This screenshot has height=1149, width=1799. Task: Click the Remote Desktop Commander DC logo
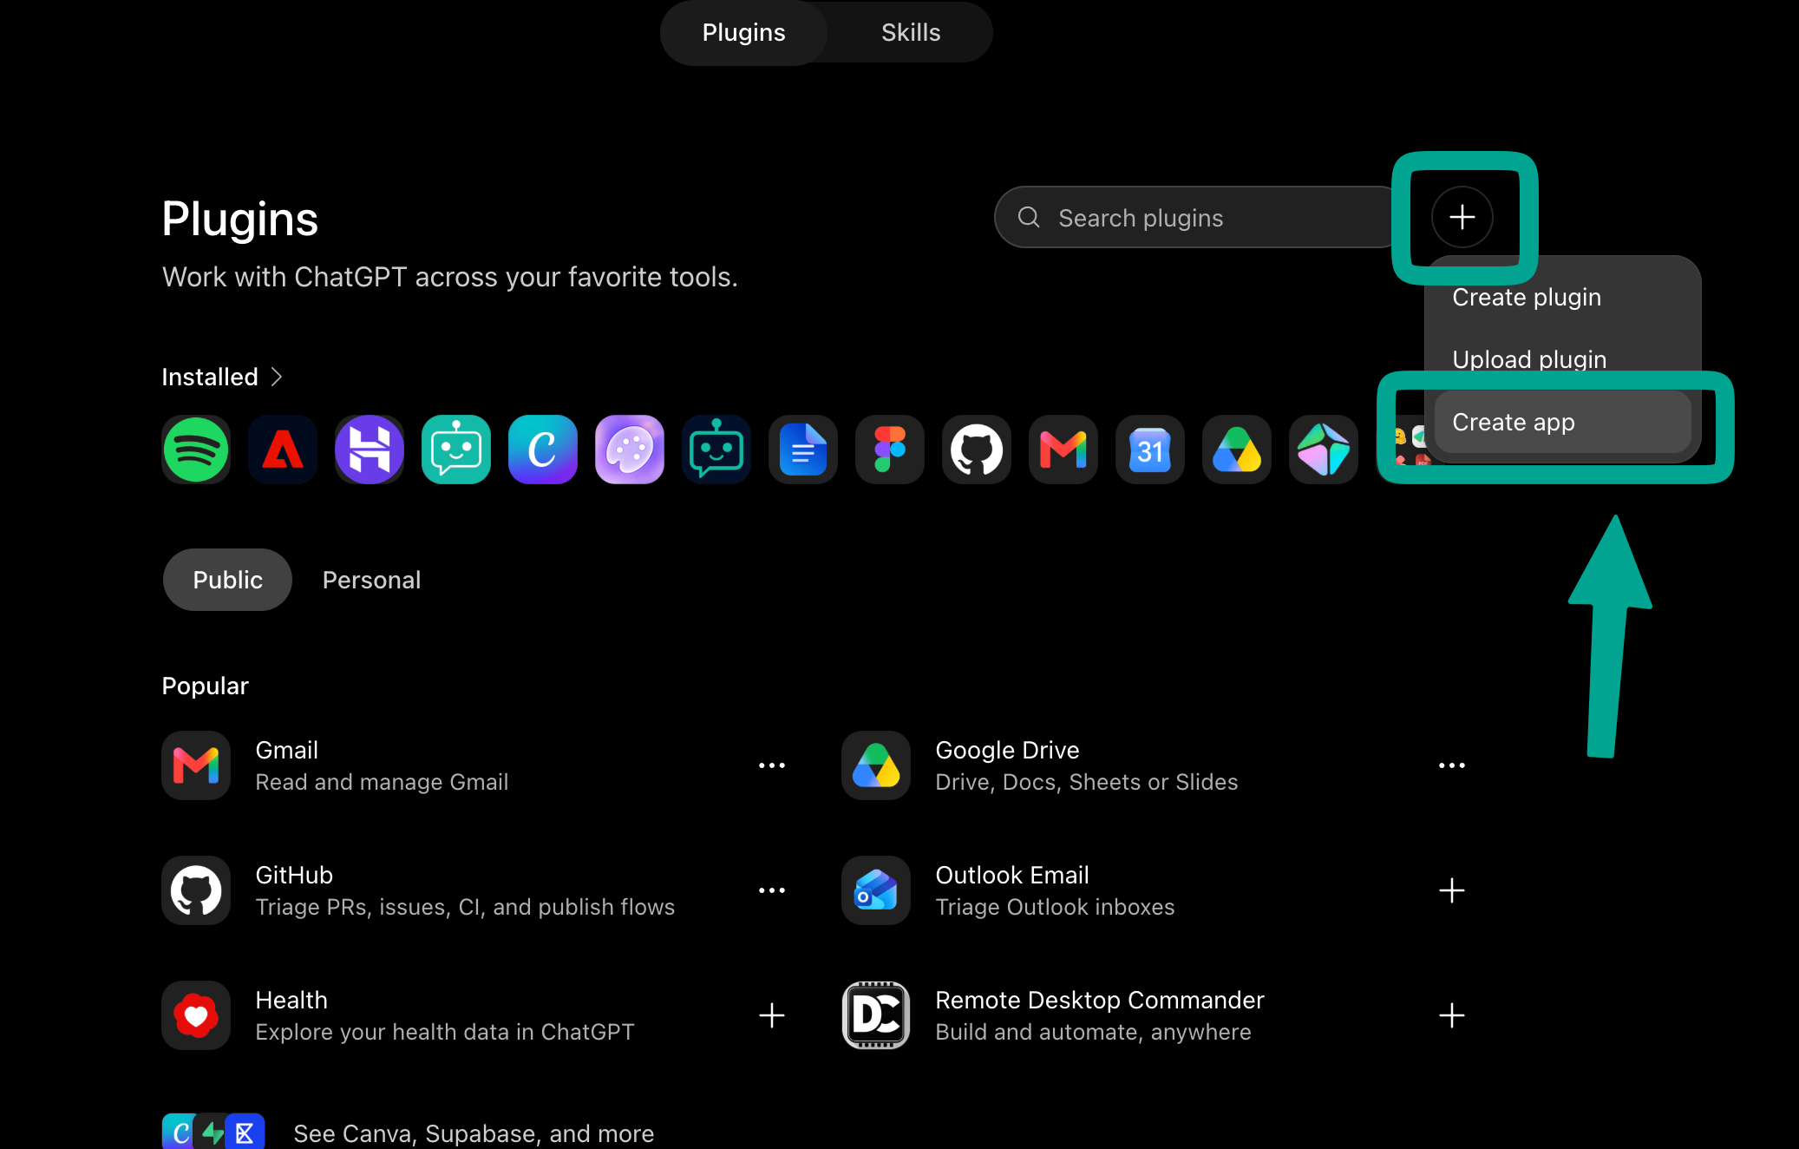876,1015
